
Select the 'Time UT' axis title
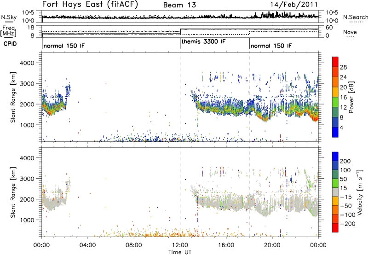point(180,252)
